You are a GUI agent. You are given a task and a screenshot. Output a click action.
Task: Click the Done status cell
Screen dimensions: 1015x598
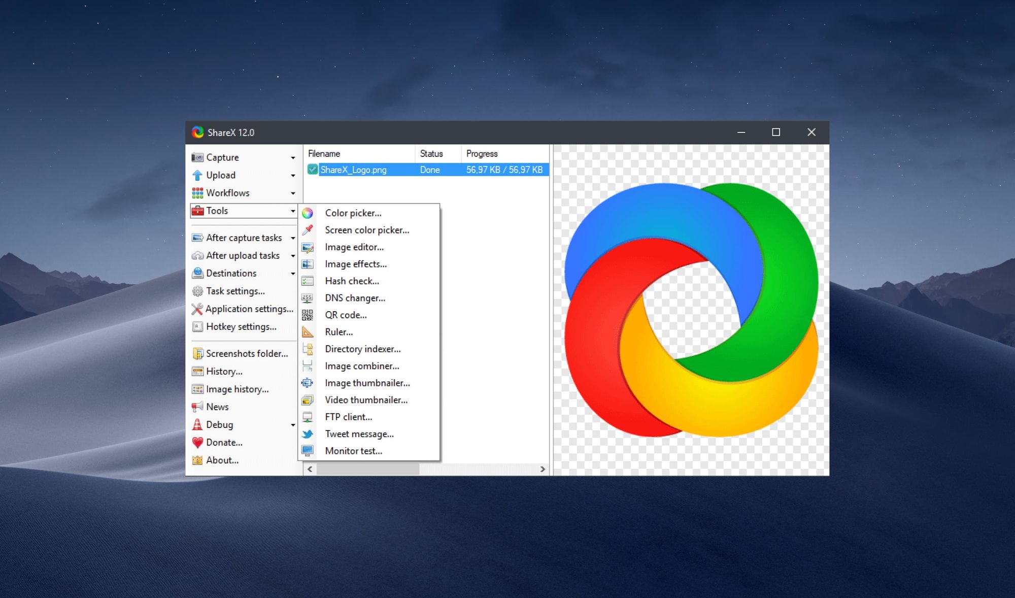point(430,170)
